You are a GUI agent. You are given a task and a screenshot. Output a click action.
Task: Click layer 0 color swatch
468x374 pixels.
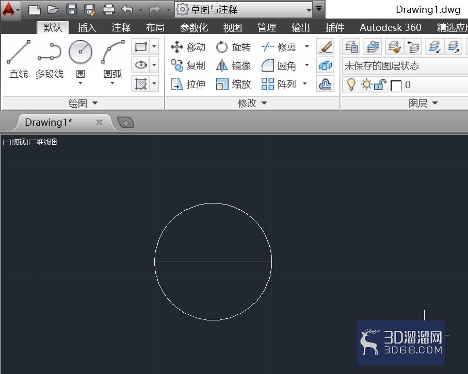point(396,86)
